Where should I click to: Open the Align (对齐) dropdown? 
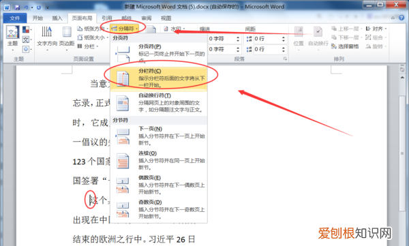click(376, 29)
